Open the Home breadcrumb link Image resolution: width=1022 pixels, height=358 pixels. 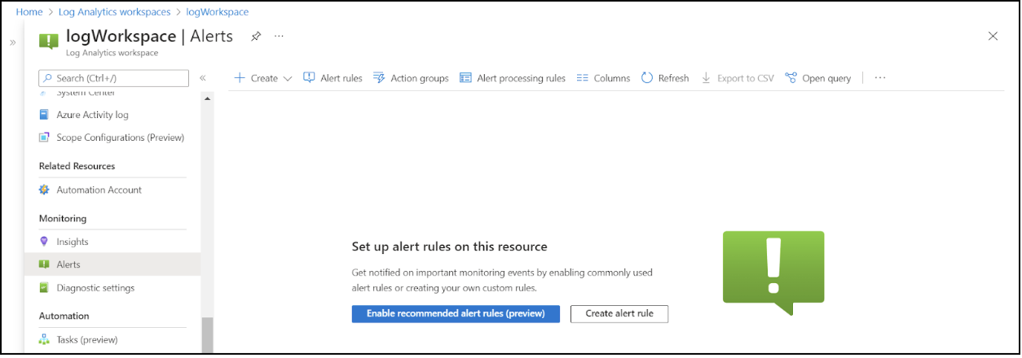tap(29, 12)
